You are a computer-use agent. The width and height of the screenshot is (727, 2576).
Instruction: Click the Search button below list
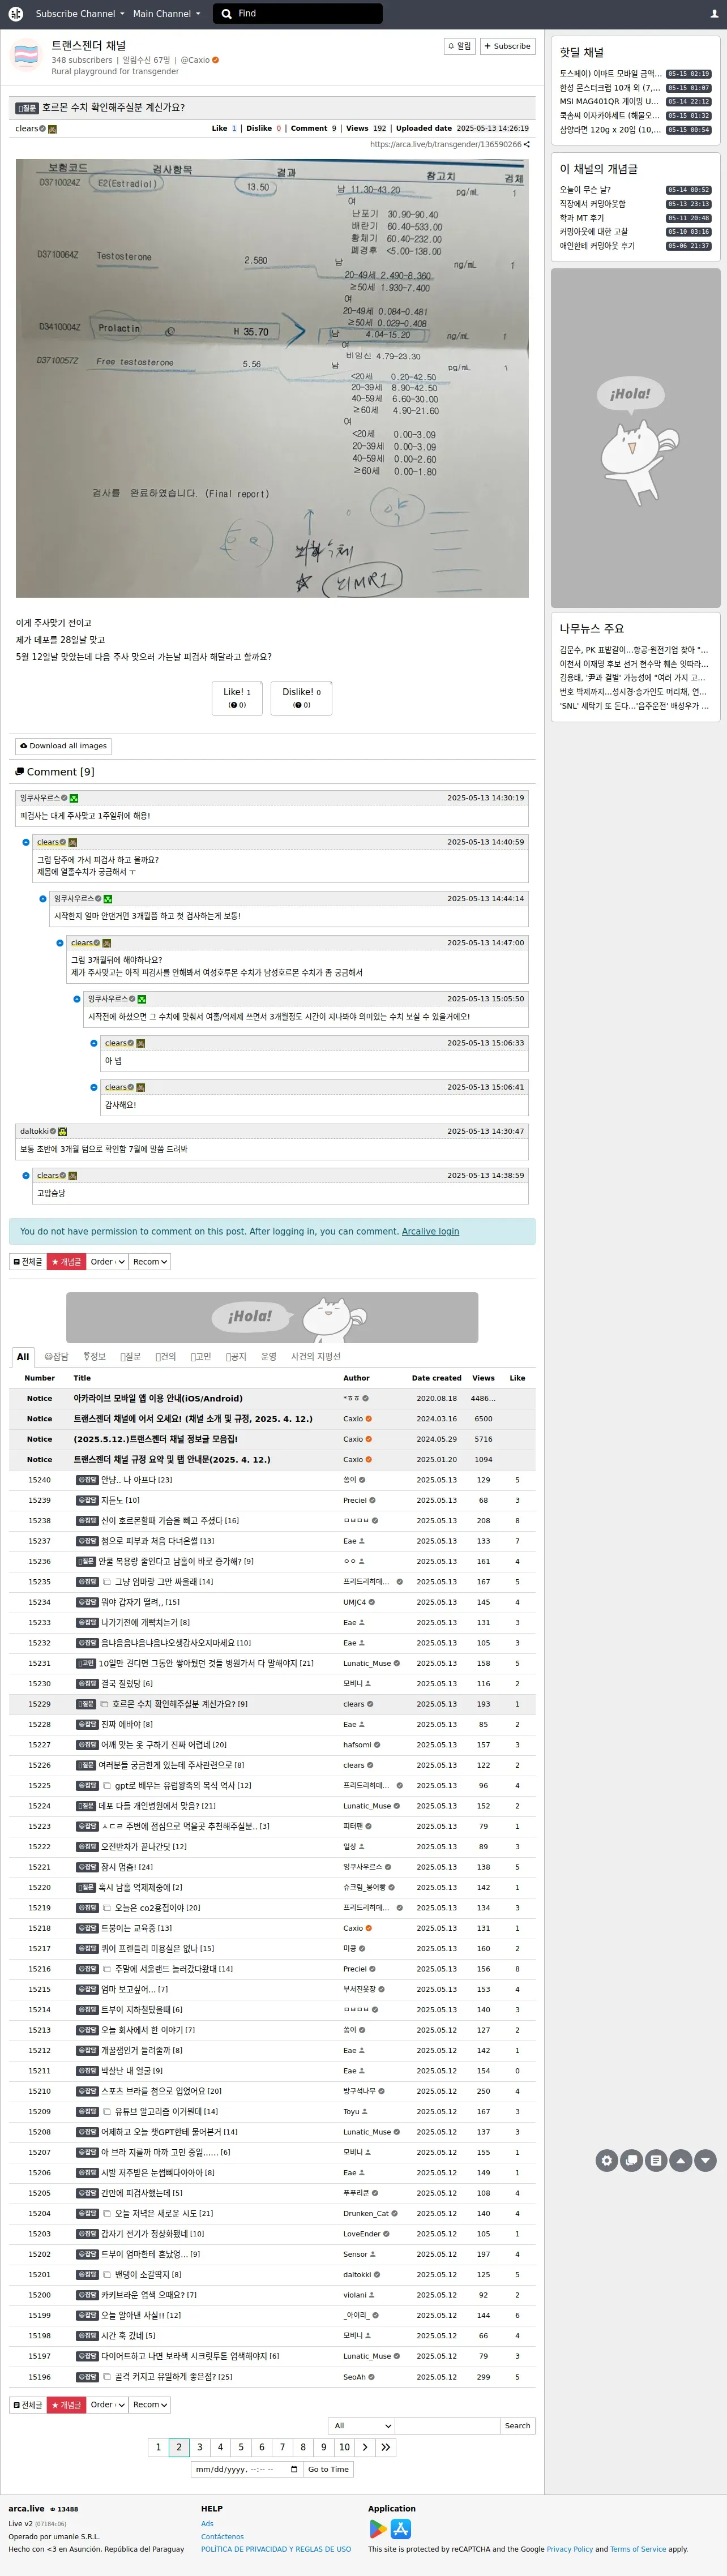[x=518, y=2426]
